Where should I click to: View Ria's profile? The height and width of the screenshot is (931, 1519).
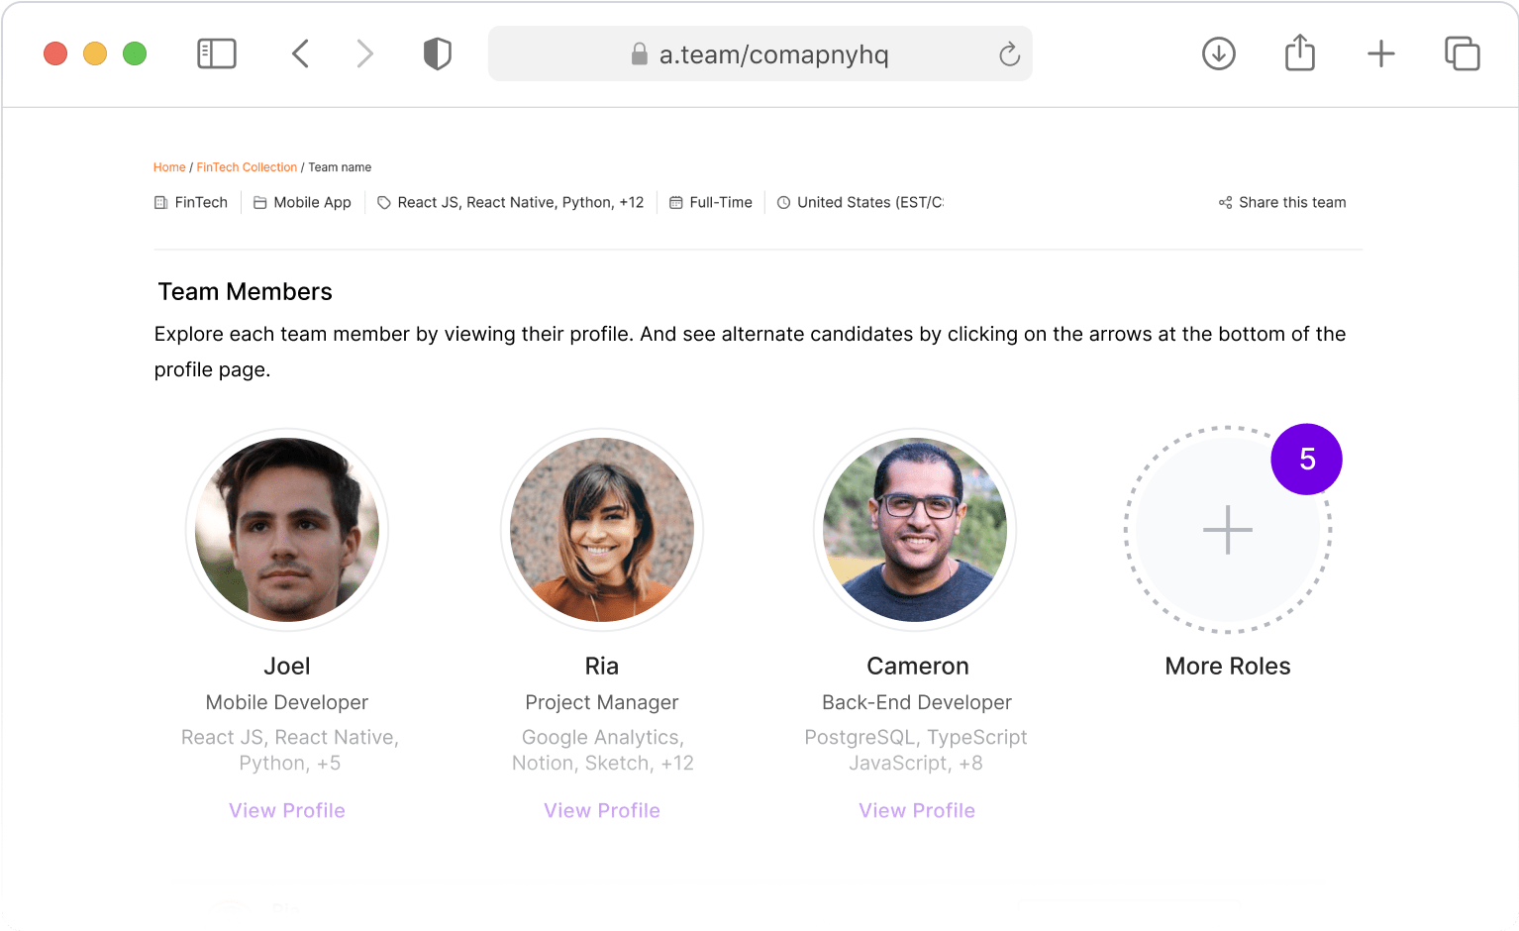602,810
